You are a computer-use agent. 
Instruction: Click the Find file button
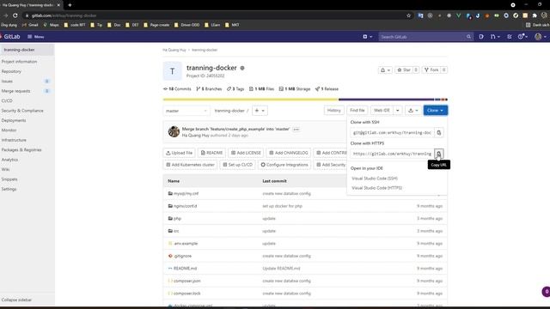click(x=357, y=111)
